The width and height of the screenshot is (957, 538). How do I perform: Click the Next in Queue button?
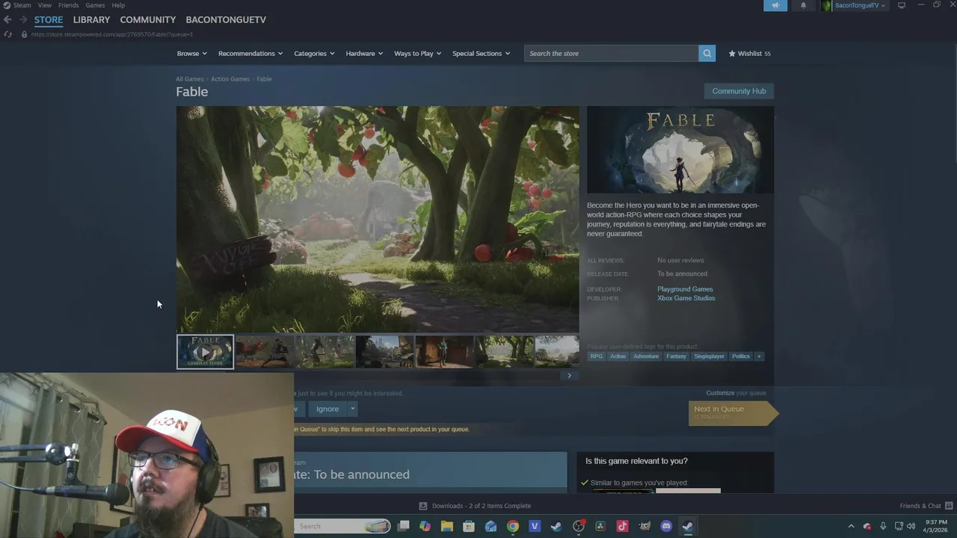(733, 412)
